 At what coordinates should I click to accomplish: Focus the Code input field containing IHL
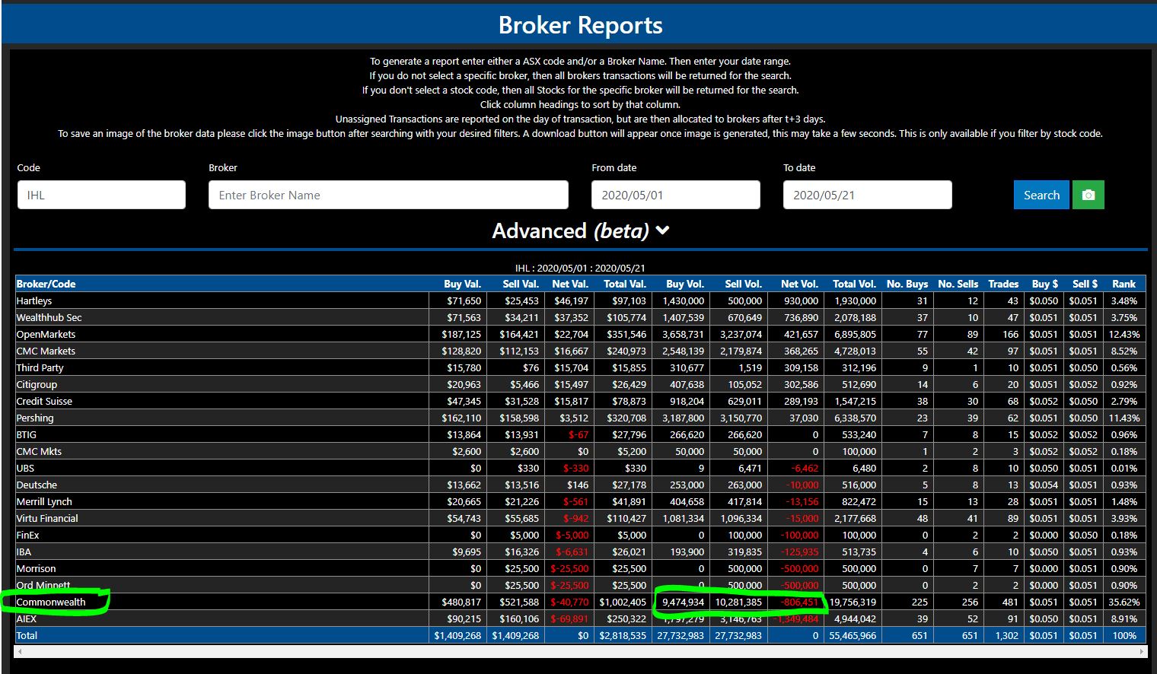(101, 195)
